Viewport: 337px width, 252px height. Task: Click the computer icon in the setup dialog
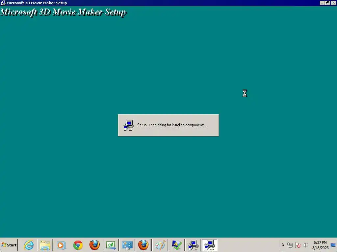(x=129, y=125)
